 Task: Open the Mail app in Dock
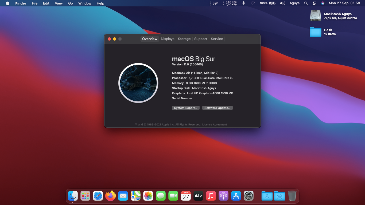[x=123, y=196]
